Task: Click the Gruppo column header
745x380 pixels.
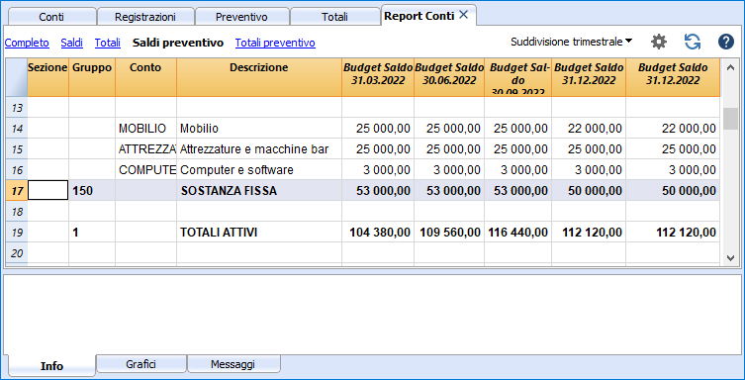Action: coord(92,77)
